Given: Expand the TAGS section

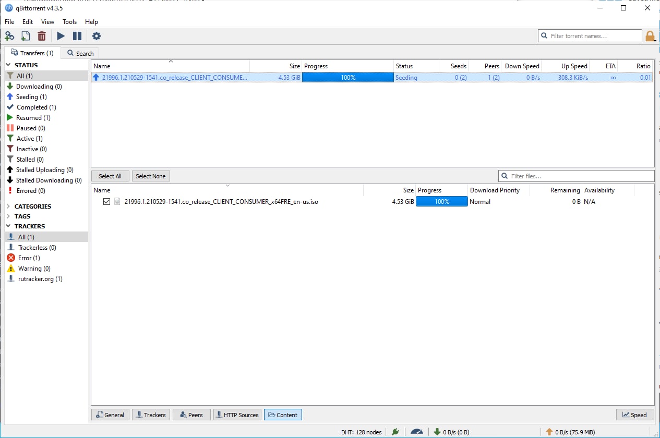Looking at the screenshot, I should (x=9, y=216).
